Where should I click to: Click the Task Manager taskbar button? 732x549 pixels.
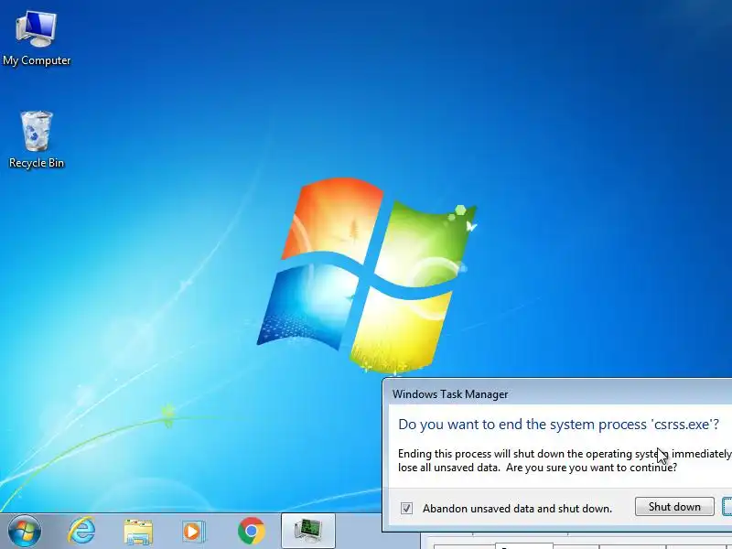coord(308,531)
